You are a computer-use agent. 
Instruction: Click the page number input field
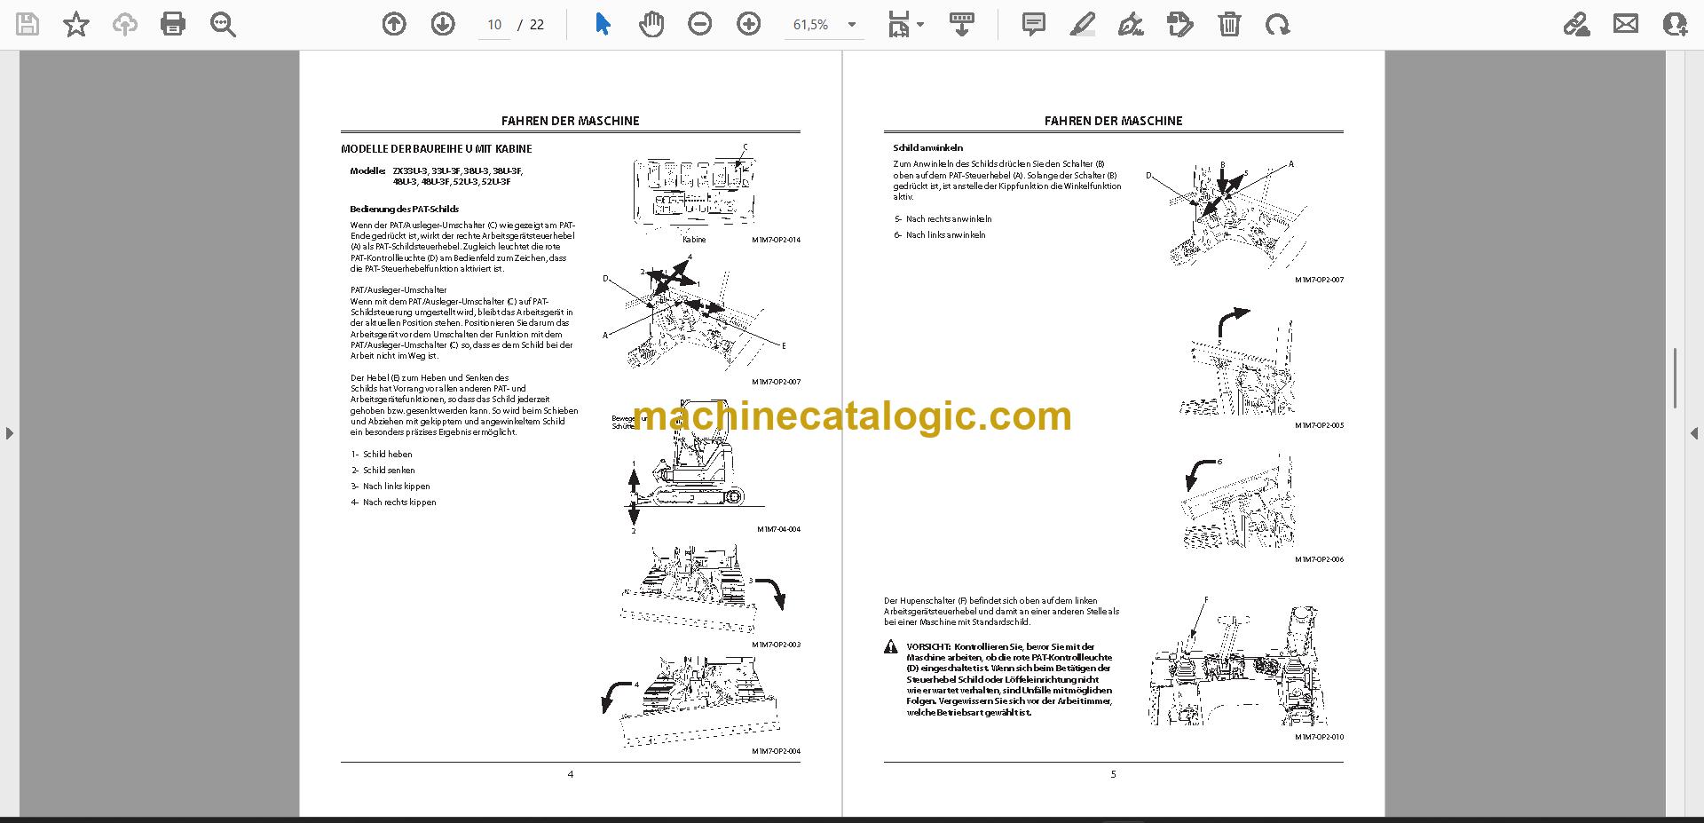[x=494, y=25]
